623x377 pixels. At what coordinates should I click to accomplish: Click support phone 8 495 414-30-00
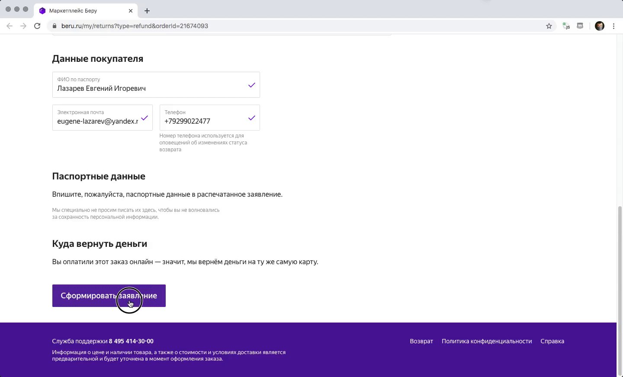(x=131, y=341)
